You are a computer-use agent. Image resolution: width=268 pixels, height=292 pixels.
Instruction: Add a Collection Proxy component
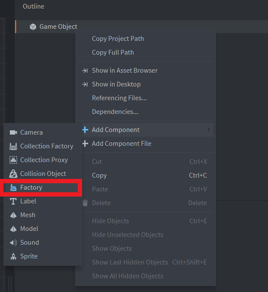(43, 160)
